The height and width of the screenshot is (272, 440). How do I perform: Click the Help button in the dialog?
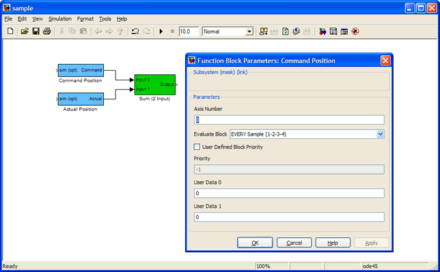pyautogui.click(x=333, y=243)
